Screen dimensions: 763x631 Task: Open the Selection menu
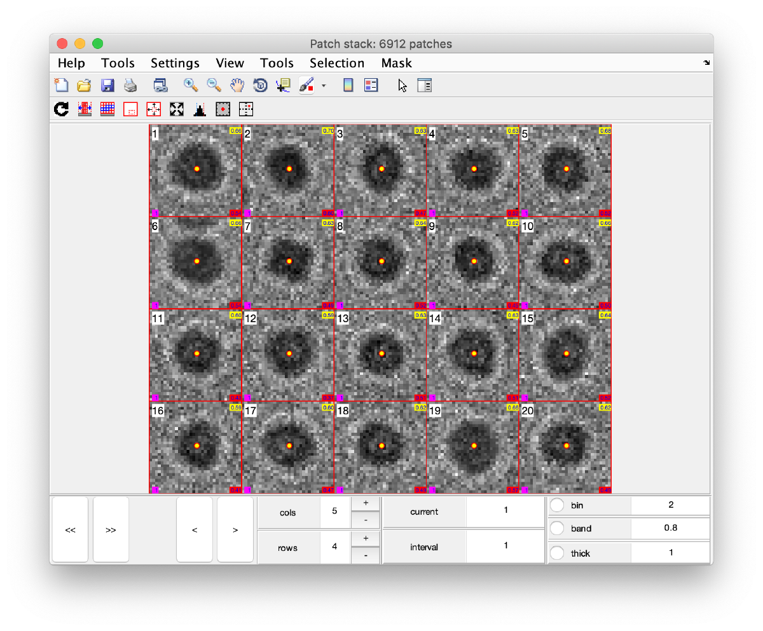tap(337, 63)
